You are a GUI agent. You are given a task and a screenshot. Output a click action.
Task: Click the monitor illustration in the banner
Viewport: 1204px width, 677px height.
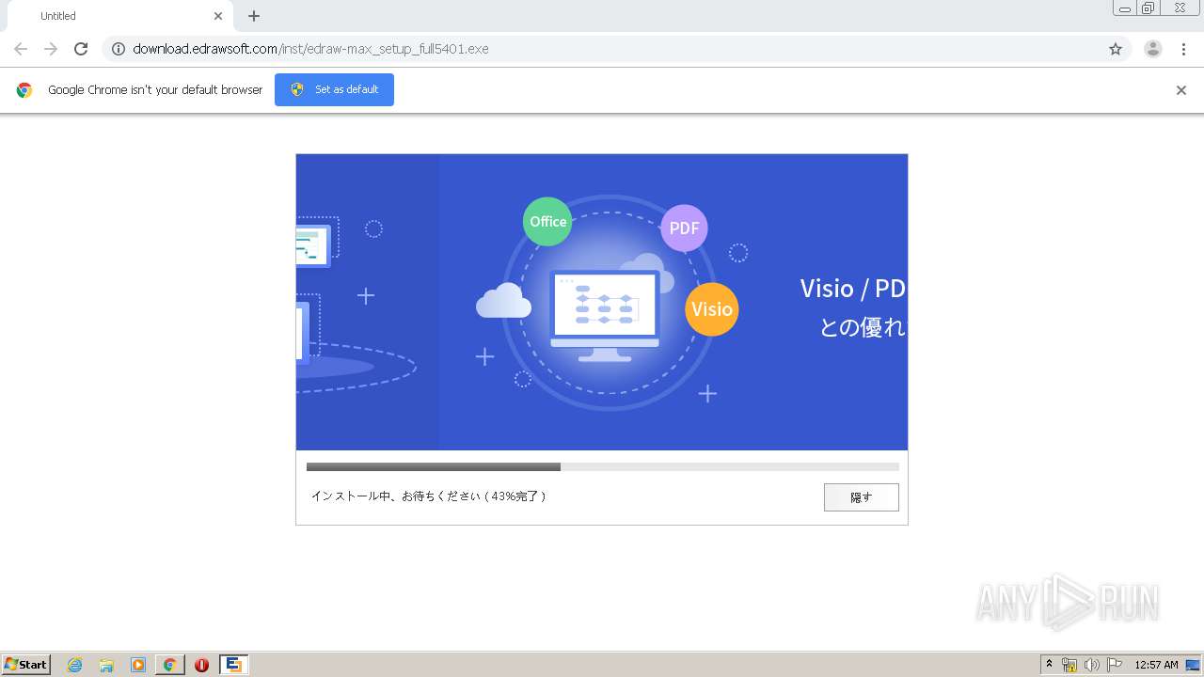pyautogui.click(x=605, y=315)
